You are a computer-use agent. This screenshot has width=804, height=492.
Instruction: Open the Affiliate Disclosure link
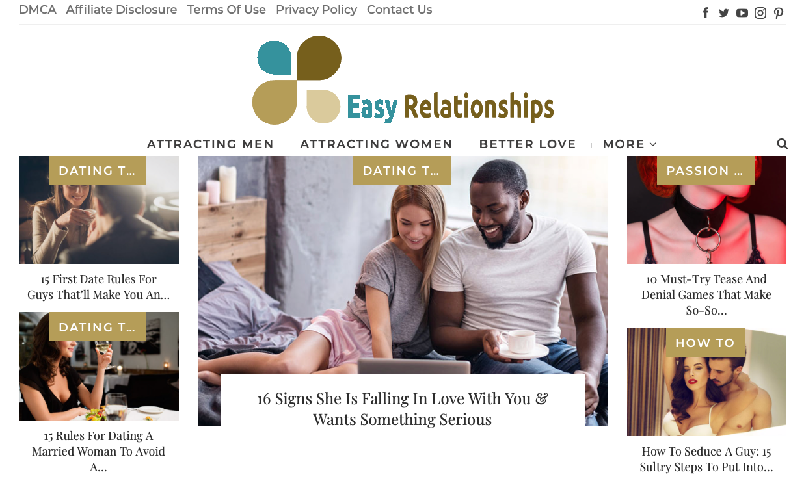pyautogui.click(x=122, y=10)
